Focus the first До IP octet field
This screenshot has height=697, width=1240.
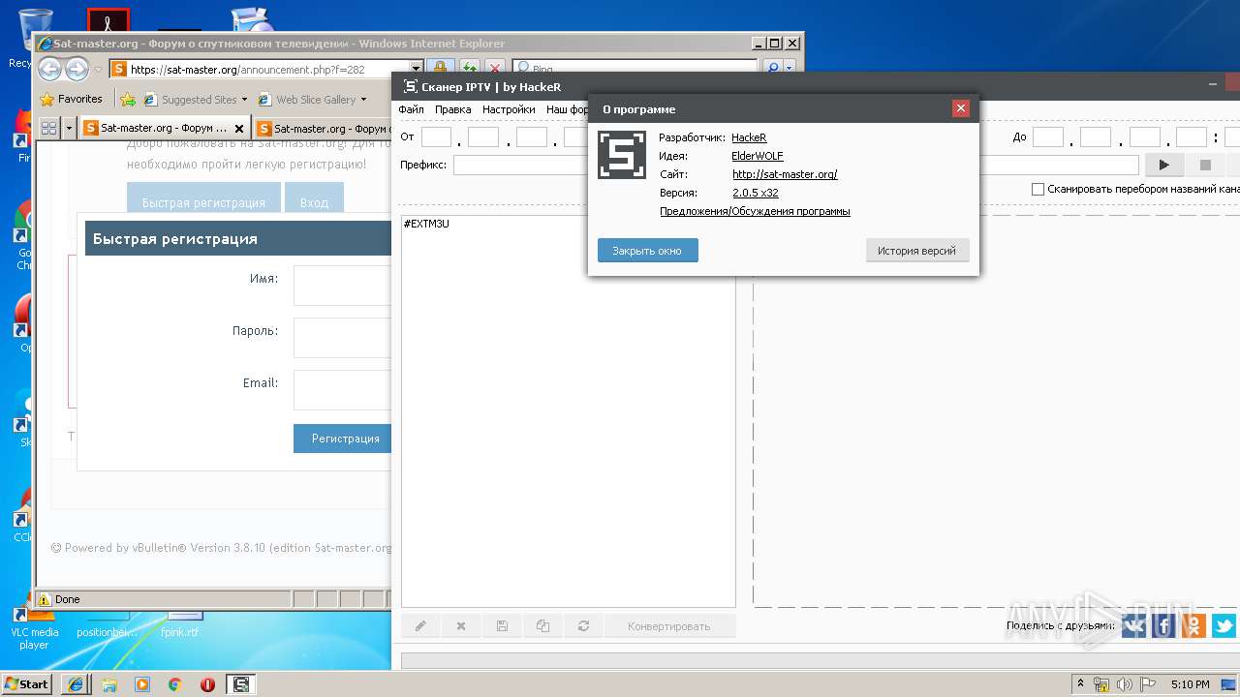[x=1047, y=137]
